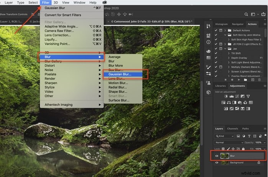This screenshot has width=268, height=177.
Task: Hide the Blur layer
Action: click(217, 156)
